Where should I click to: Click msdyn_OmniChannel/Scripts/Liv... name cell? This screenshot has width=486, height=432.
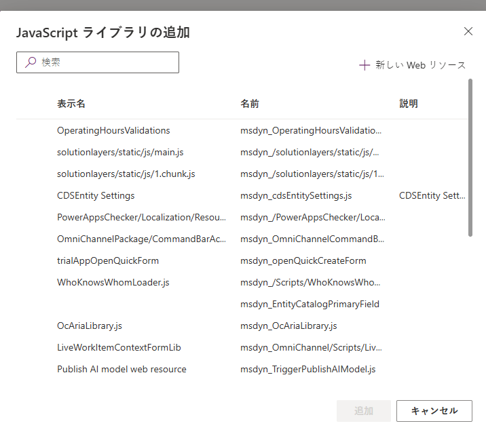click(x=311, y=347)
